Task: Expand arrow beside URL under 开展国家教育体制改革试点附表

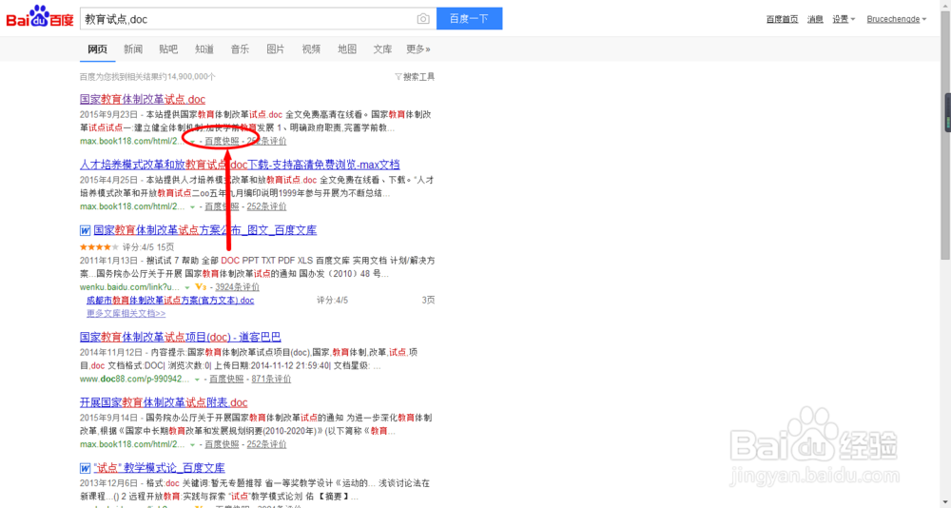Action: click(x=193, y=445)
